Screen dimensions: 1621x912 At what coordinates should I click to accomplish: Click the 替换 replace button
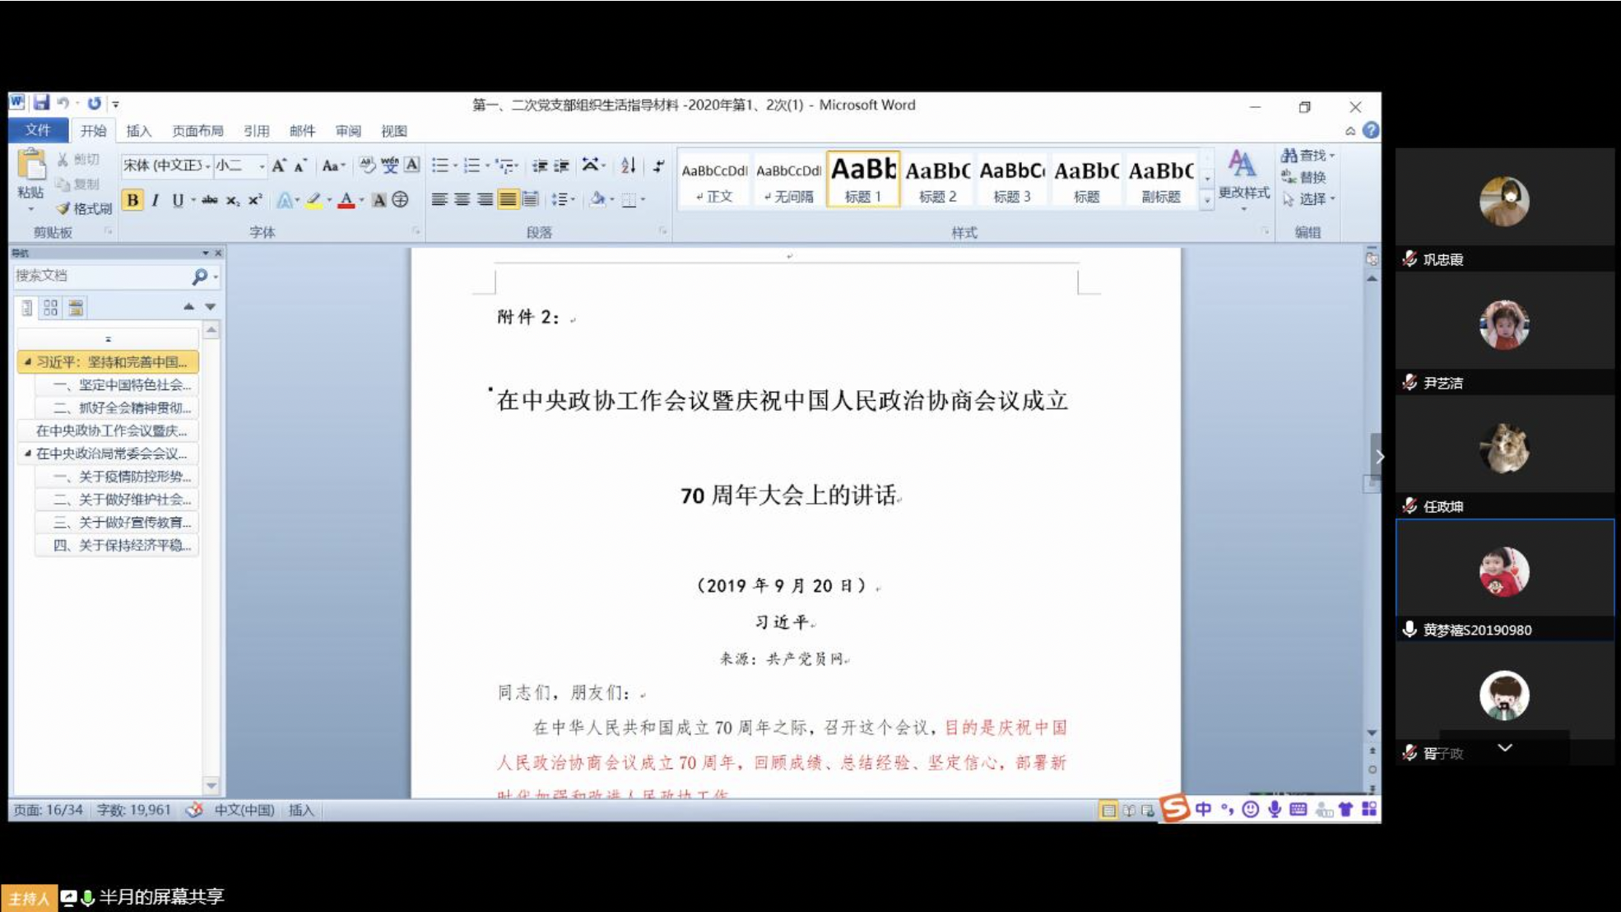(1303, 177)
